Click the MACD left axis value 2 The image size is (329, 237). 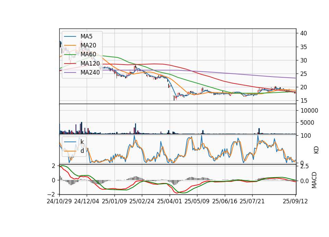coord(54,166)
